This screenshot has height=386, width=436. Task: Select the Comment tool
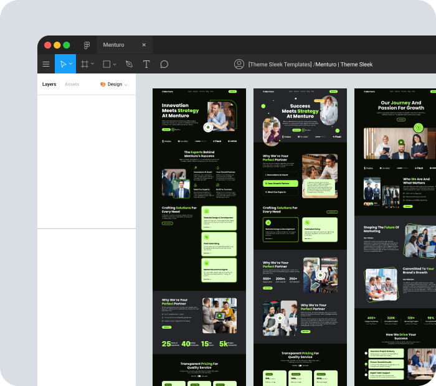pos(164,64)
